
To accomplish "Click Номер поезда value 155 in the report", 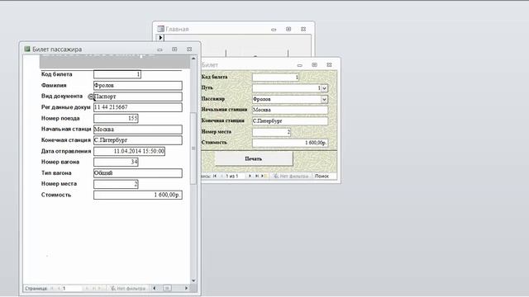I will [116, 119].
